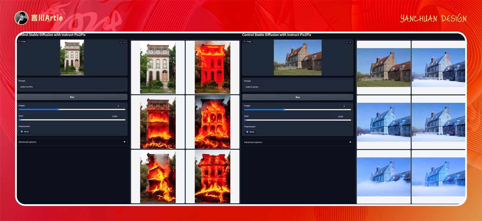The image size is (482, 221).
Task: Run the 'make it winter' prompt
Action: click(x=298, y=97)
